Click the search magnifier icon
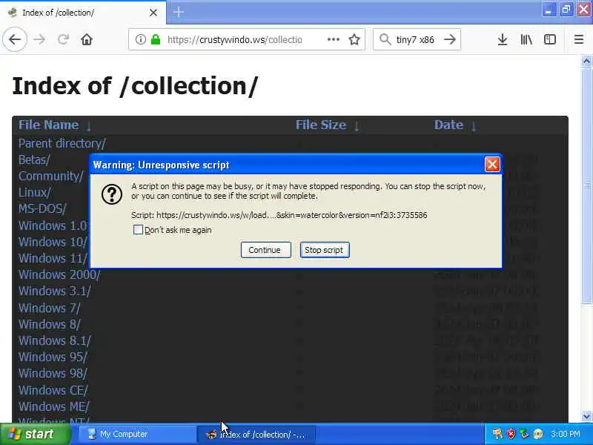The width and height of the screenshot is (593, 445). 385,39
